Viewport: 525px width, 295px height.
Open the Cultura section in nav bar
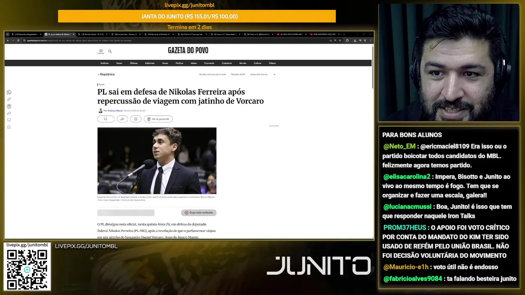coord(258,63)
